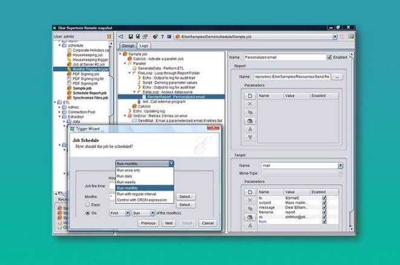
Task: Open the Target Name mail dropdown
Action: (341, 165)
